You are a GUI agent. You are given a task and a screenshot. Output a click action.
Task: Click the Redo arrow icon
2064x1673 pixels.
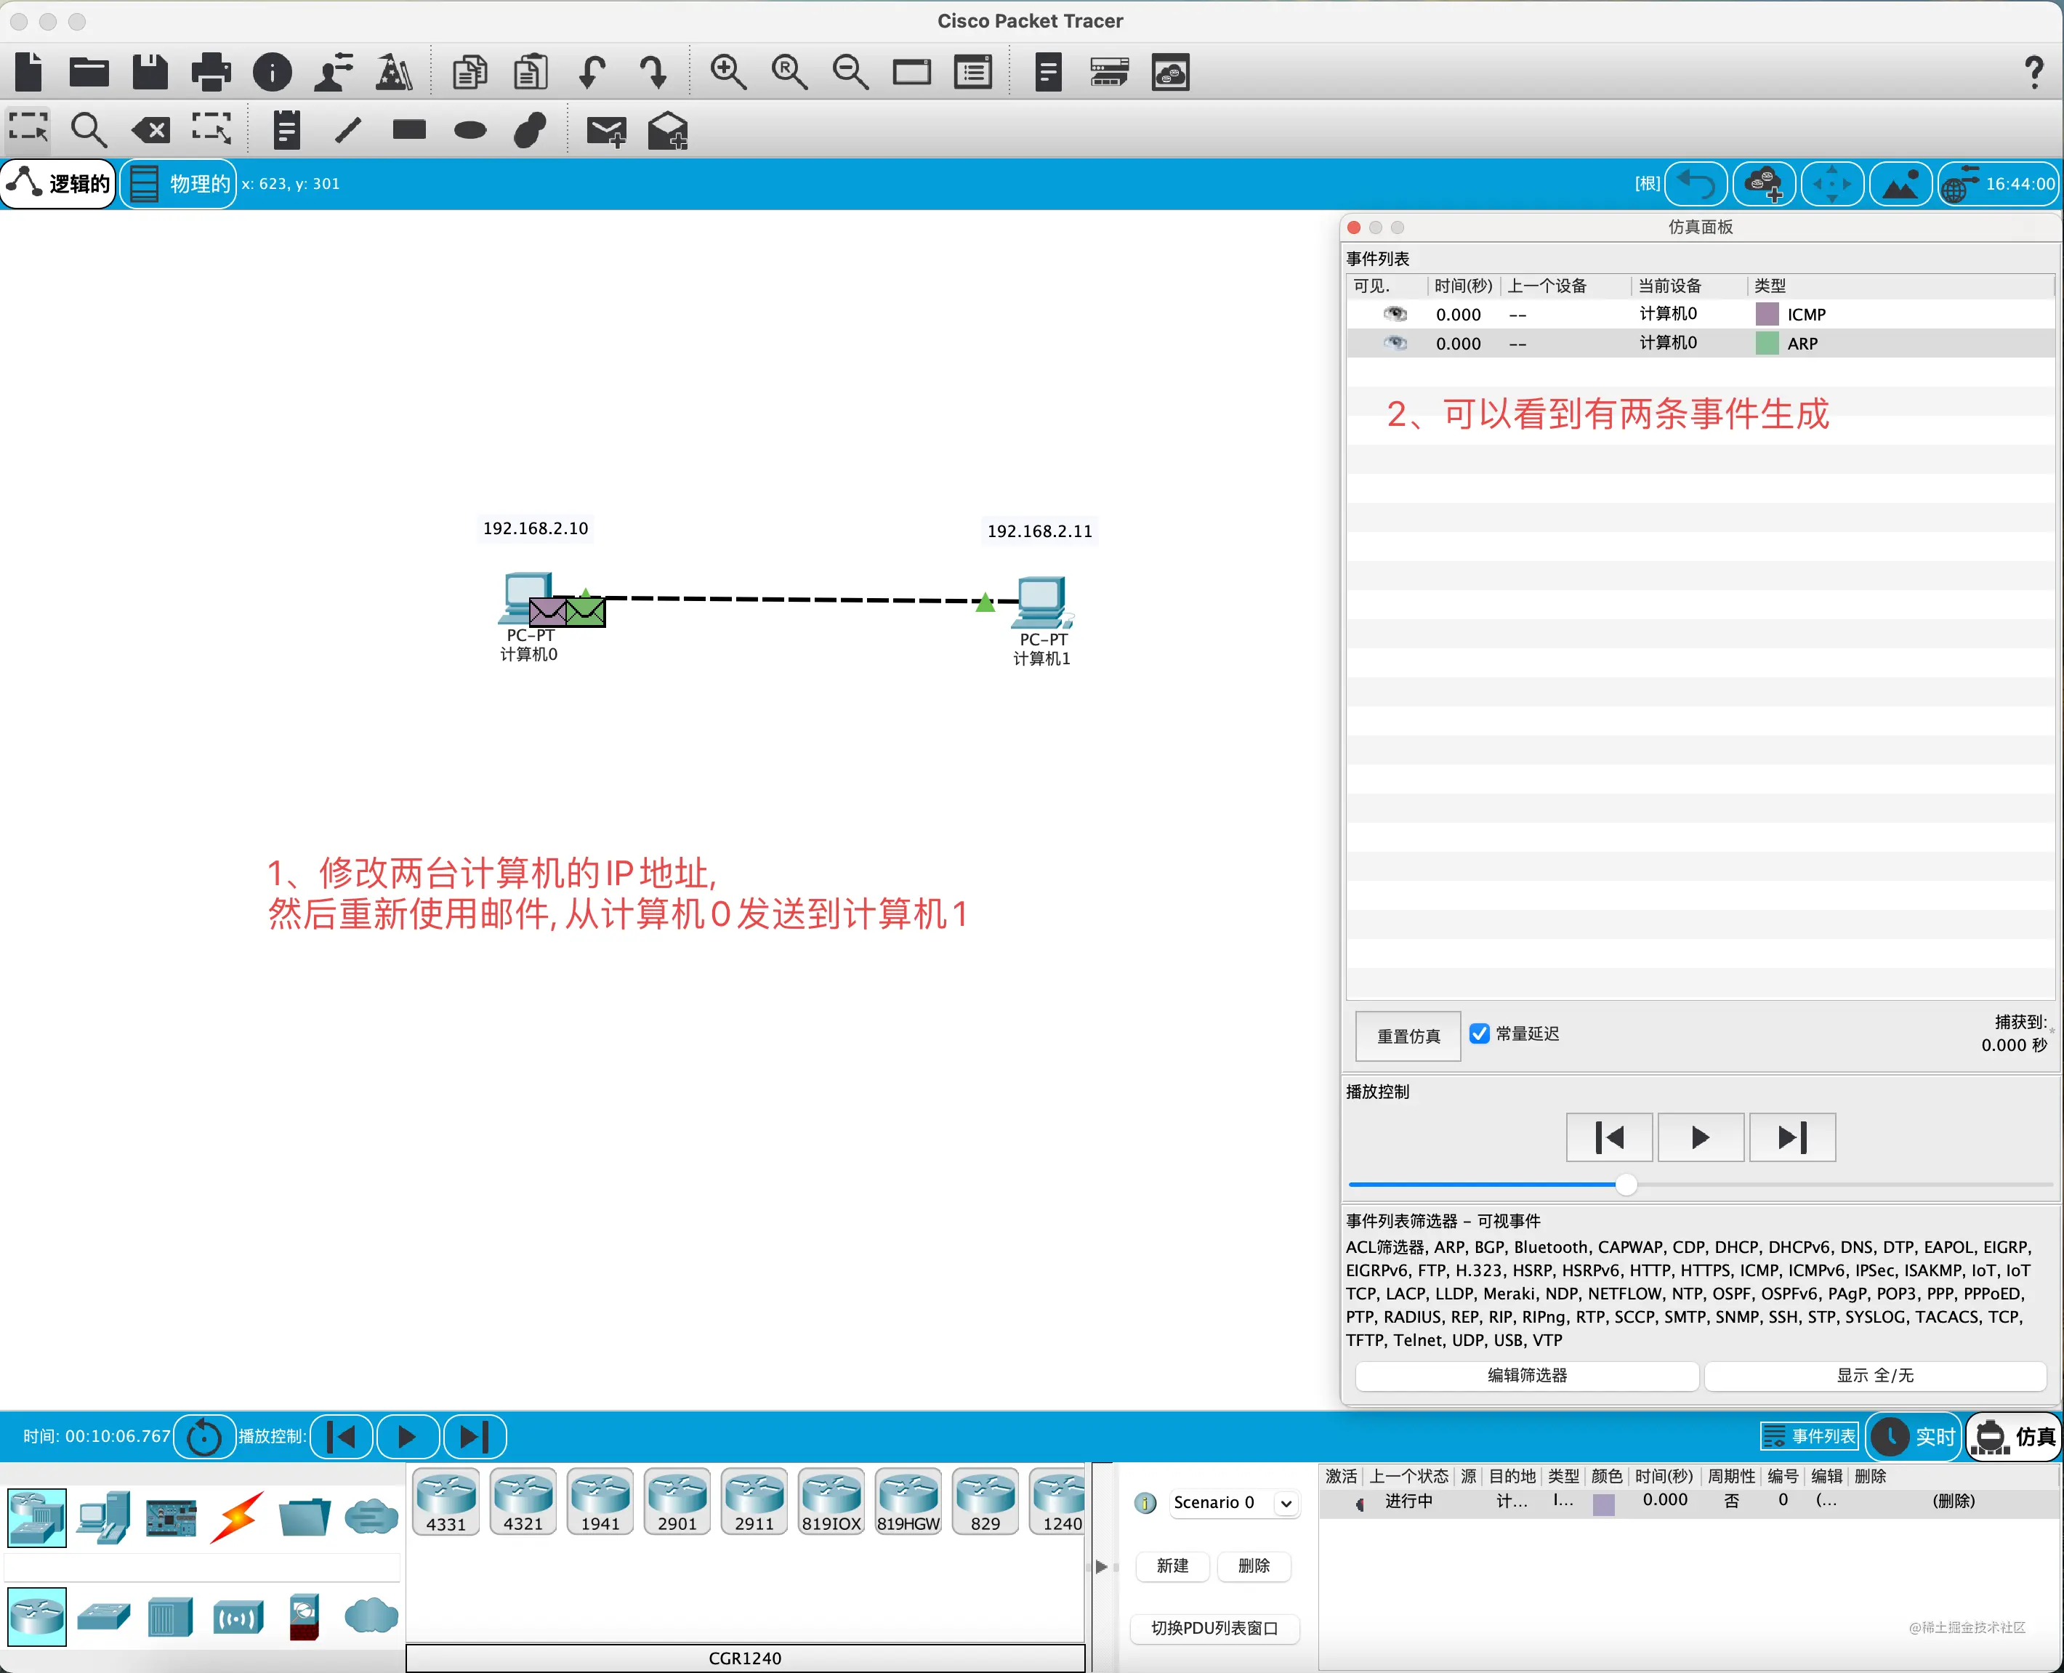coord(654,72)
